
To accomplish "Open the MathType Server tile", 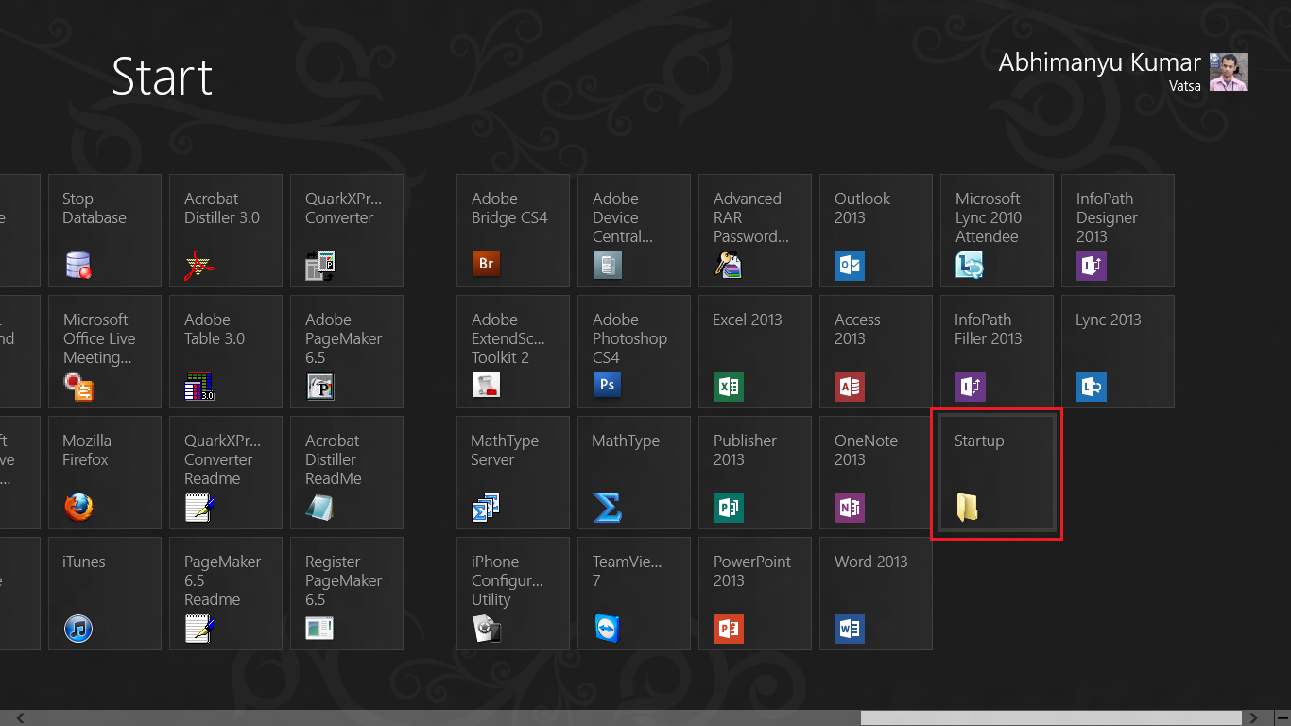I will tap(513, 473).
